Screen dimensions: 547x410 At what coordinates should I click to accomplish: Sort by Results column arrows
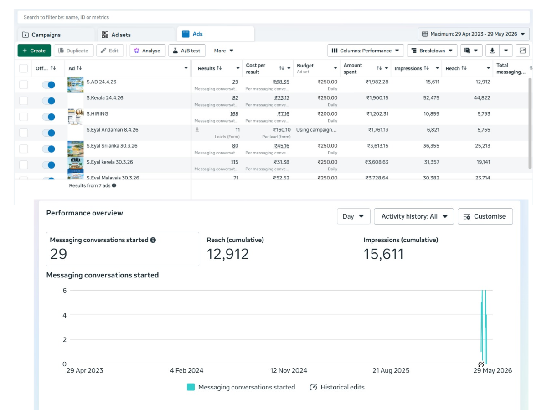(x=219, y=68)
